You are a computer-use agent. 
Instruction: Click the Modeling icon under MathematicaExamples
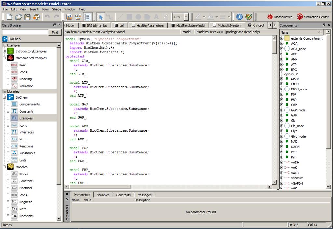coord(14,79)
